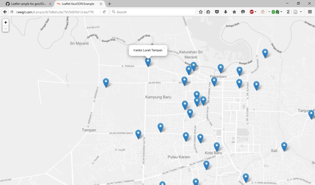315x185 pixels.
Task: Click the site identity globe icon
Action: click(12, 12)
